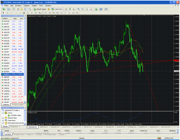
Task: Expand the Советники tree node in Navigator
Action: (3, 120)
